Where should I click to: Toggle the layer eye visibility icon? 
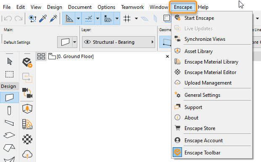tap(87, 42)
